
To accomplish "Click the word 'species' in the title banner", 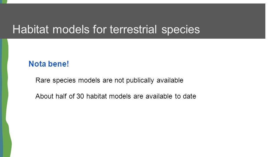I will 180,30.
